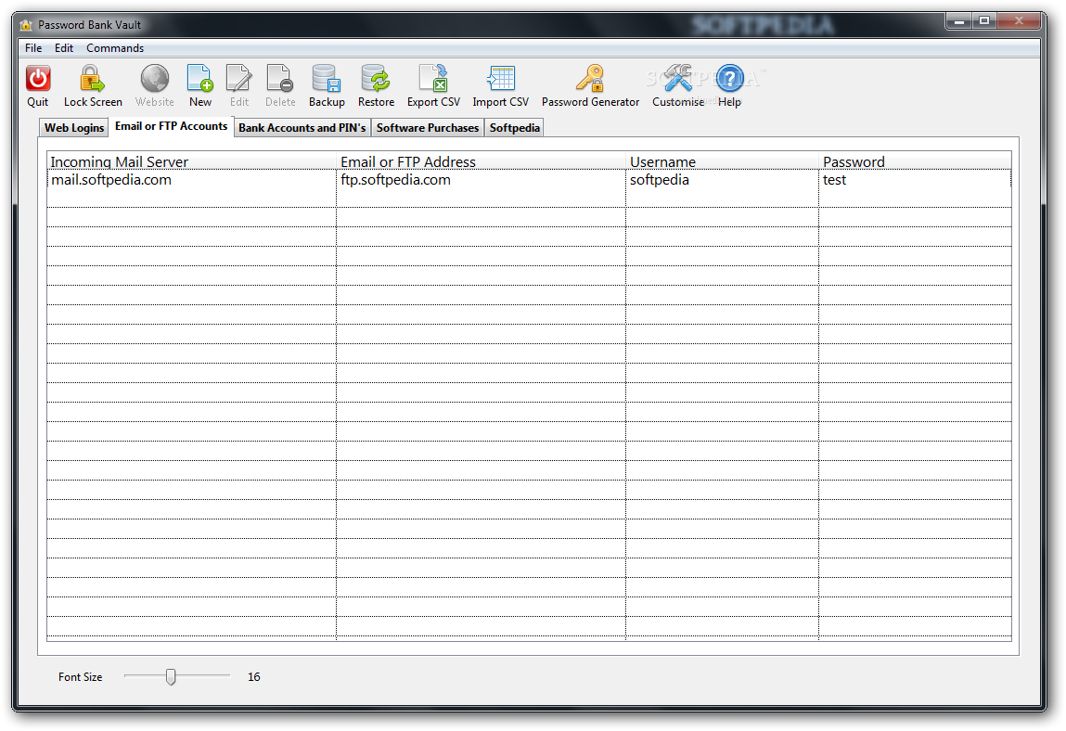The image size is (1066, 731).
Task: Click the Password Bank Vault title icon
Action: point(26,25)
